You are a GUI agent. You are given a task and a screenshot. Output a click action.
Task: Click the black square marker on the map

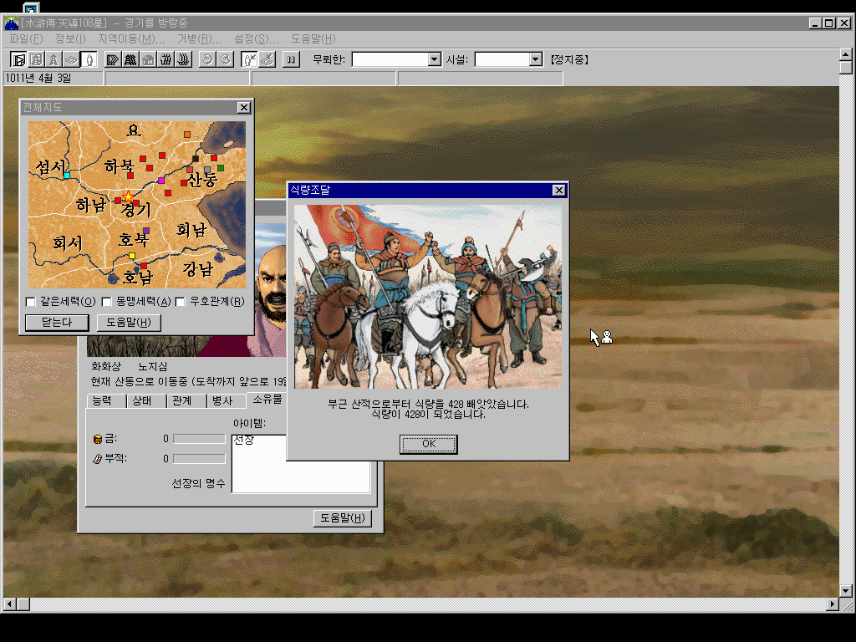pos(196,159)
